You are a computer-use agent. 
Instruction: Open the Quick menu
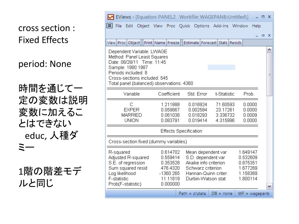pyautogui.click(x=185, y=26)
